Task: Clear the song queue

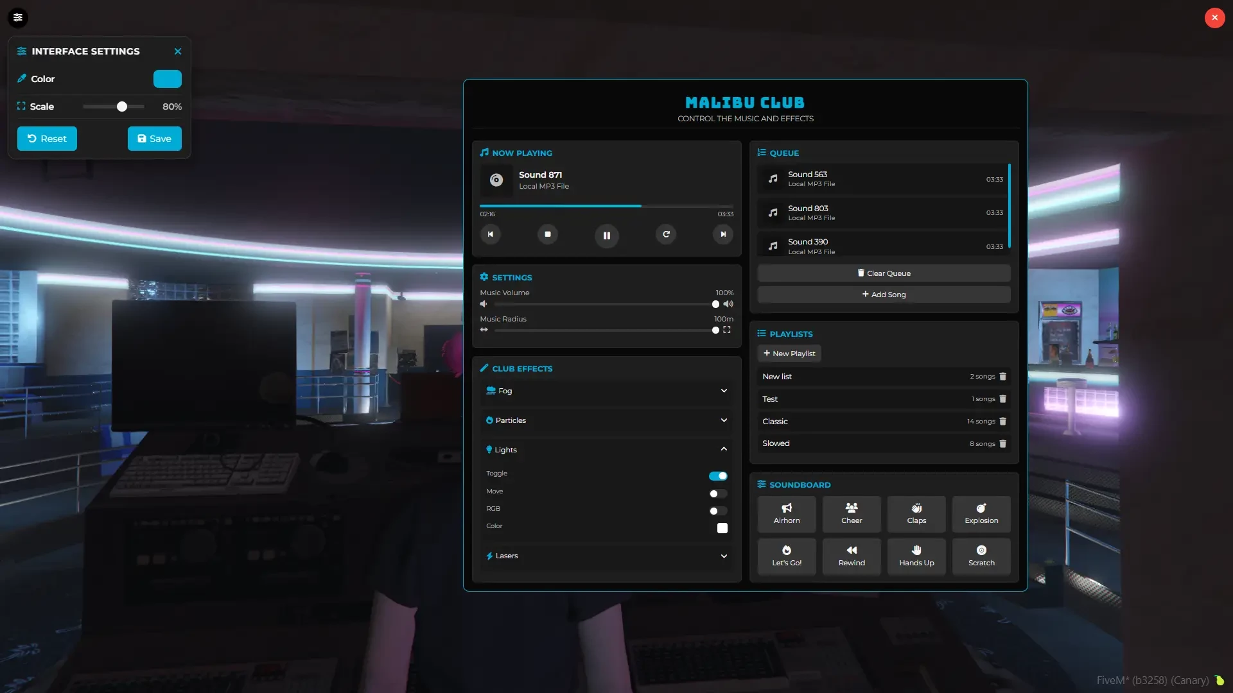Action: point(884,273)
